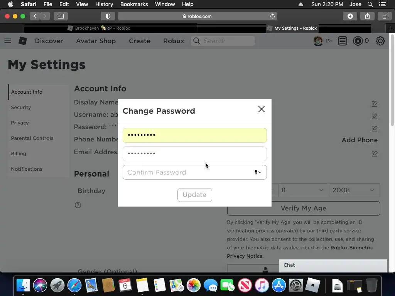
Task: Close the Change Password dialog
Action: (261, 109)
